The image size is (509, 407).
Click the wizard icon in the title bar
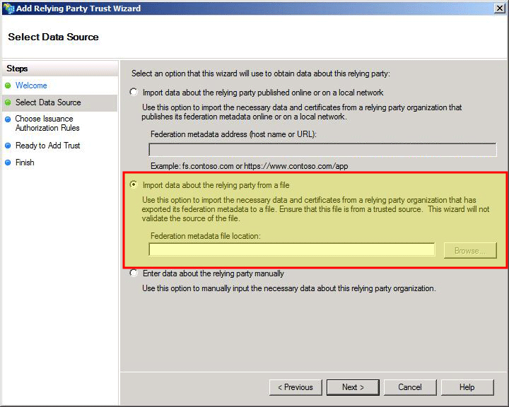(x=8, y=8)
